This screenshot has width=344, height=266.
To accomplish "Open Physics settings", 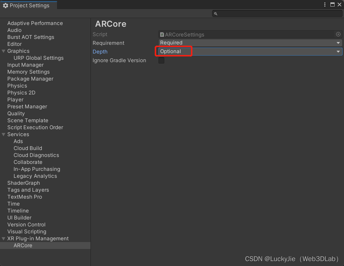I will click(x=17, y=86).
